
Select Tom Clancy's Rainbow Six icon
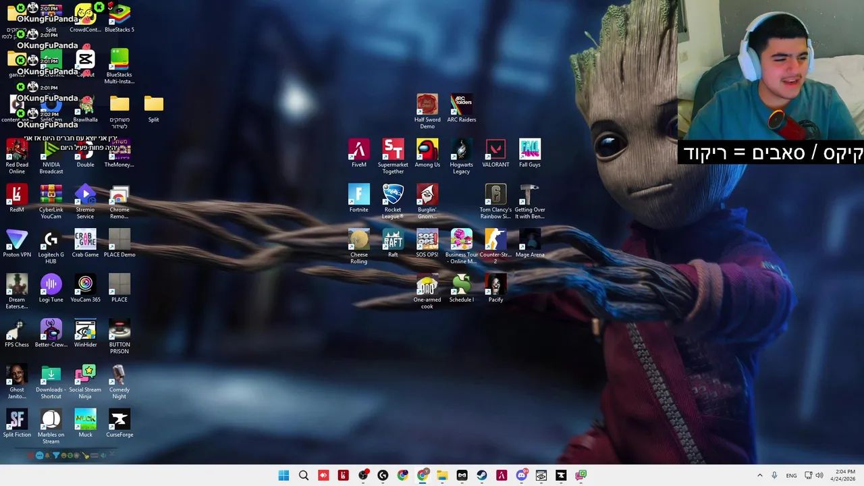pos(495,202)
